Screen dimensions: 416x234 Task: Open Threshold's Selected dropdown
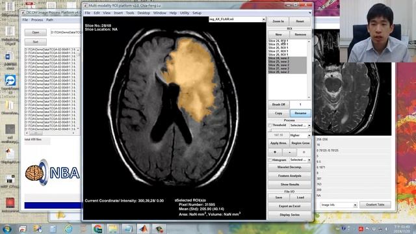300,125
